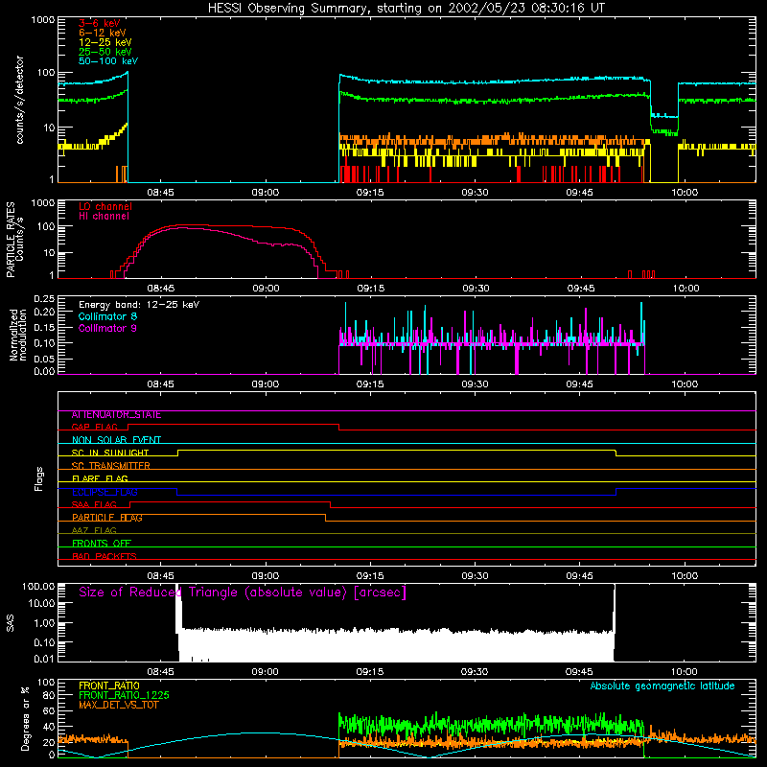Viewport: 767px width, 767px height.
Task: Click the GAP_FLAG label
Action: [x=95, y=427]
